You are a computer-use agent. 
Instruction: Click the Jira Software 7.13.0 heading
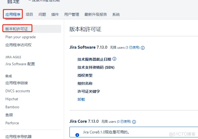pos(88,47)
